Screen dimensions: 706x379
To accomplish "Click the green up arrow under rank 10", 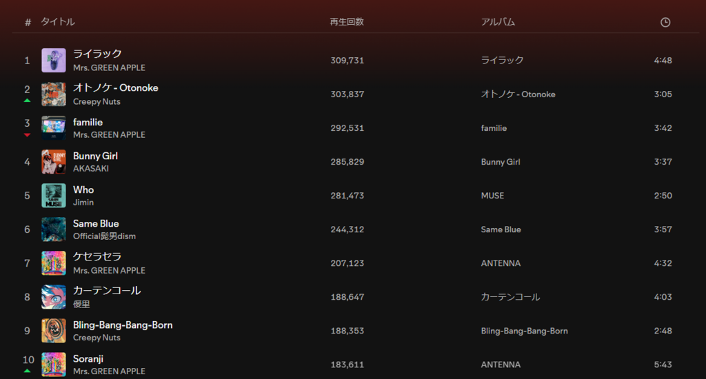I will click(27, 371).
